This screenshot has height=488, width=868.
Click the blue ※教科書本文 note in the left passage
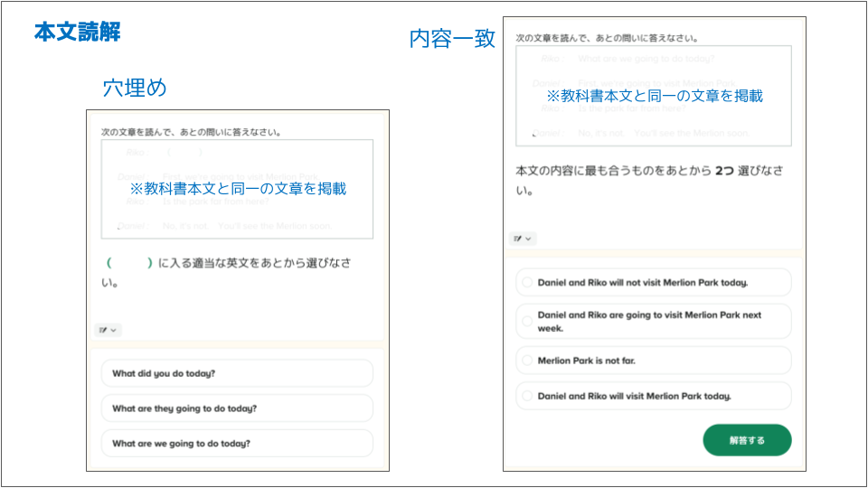(237, 189)
